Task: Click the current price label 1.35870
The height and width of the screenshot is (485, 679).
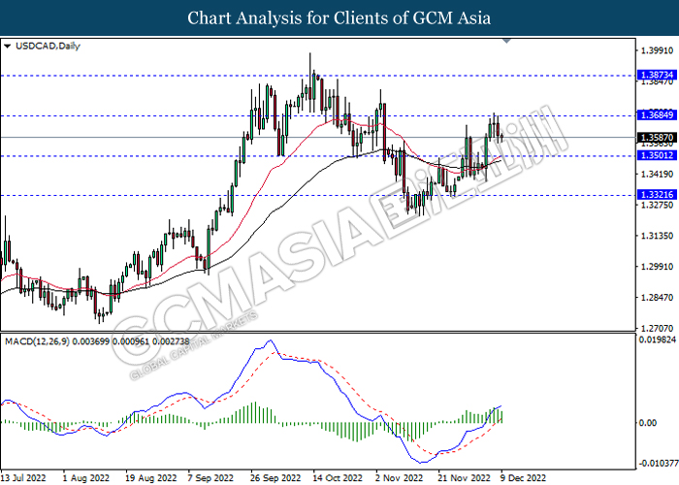Action: [x=657, y=138]
